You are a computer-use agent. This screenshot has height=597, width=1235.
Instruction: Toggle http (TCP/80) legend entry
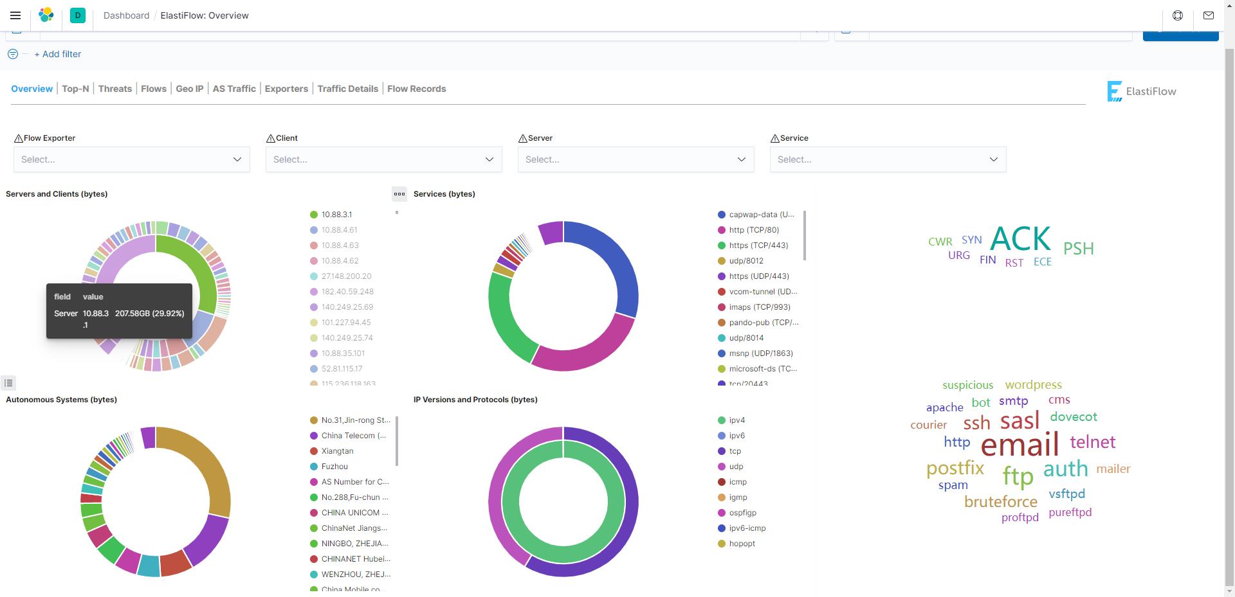748,230
